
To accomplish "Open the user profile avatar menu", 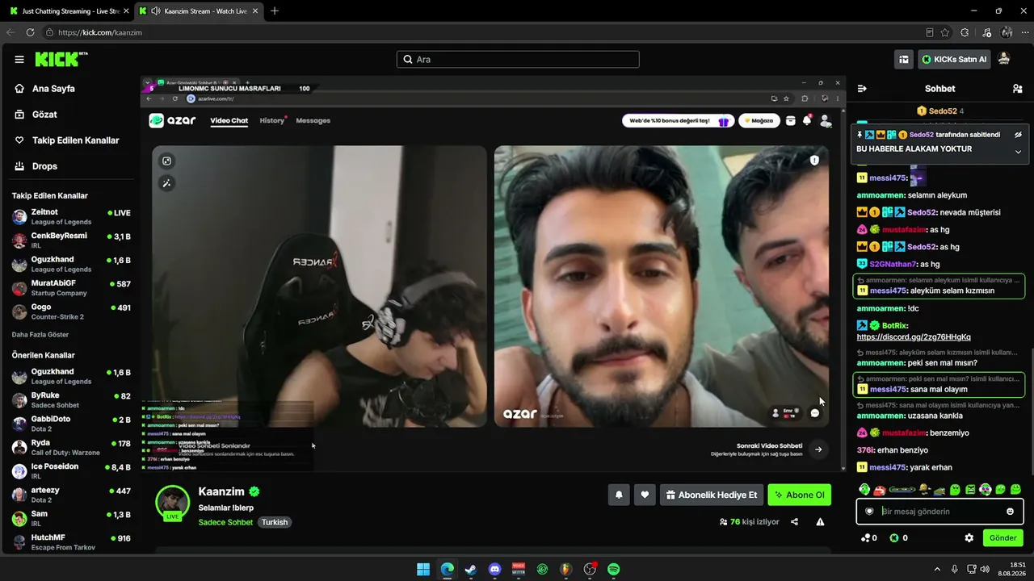I will coord(1004,59).
